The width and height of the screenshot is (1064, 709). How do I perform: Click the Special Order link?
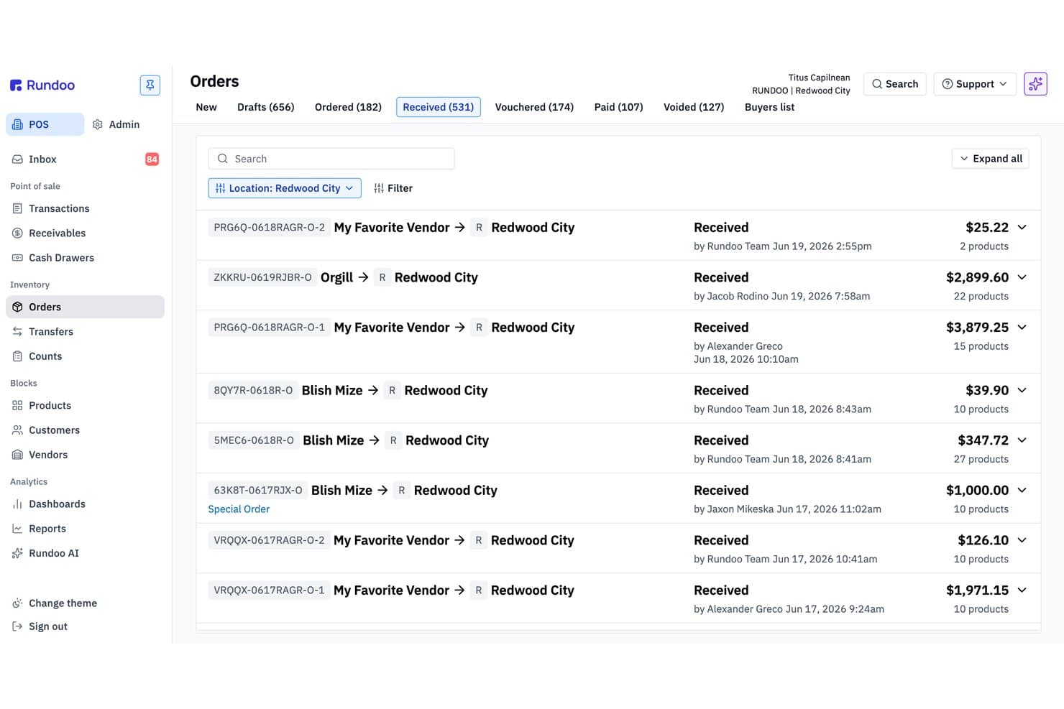[x=239, y=509]
